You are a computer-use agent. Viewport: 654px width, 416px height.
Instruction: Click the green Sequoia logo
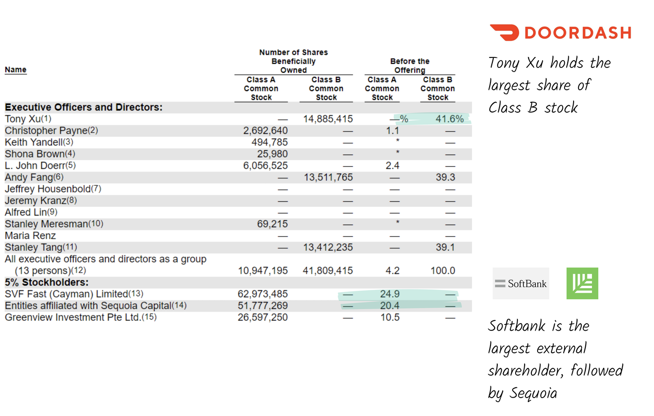(x=582, y=284)
